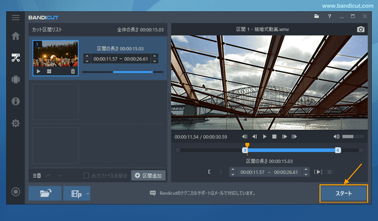The image size is (378, 221).
Task: Step forward one frame
Action: click(x=284, y=137)
